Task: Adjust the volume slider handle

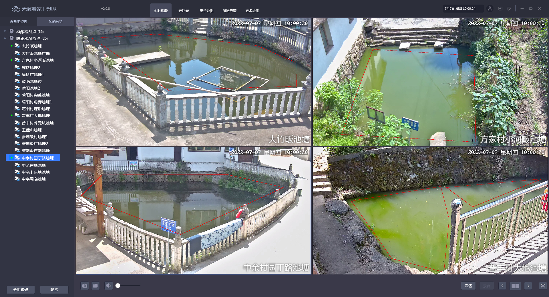Action: pyautogui.click(x=118, y=286)
